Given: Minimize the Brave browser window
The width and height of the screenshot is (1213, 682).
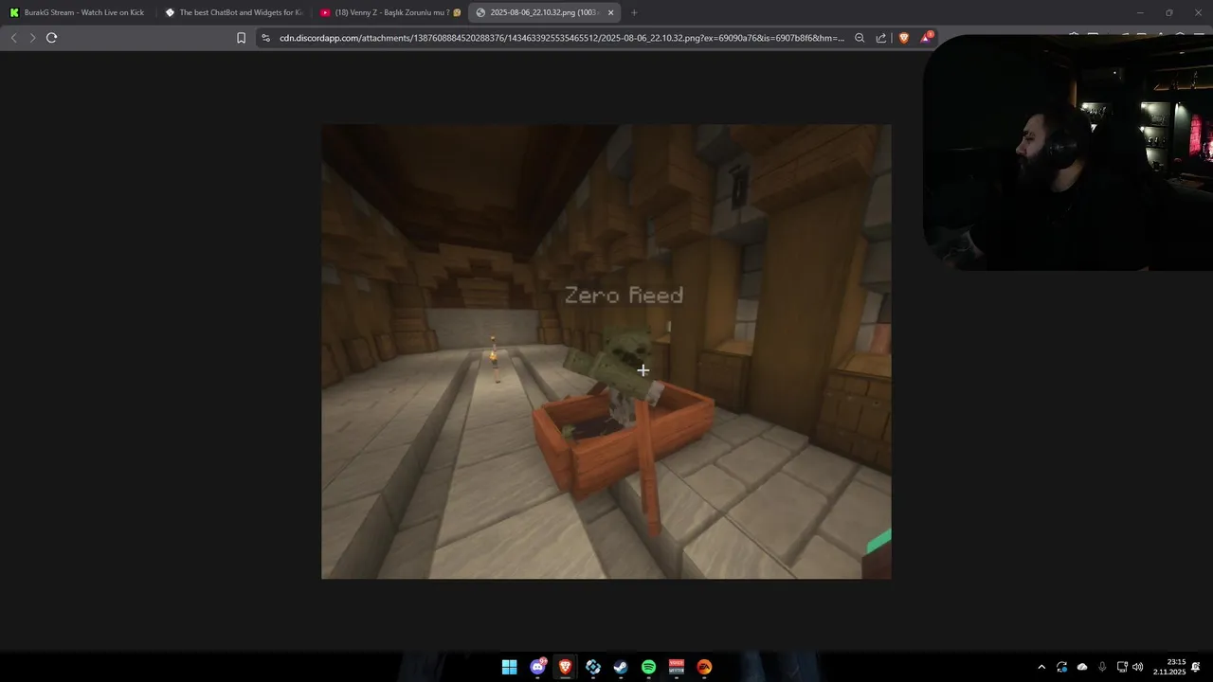Looking at the screenshot, I should click(x=1140, y=12).
